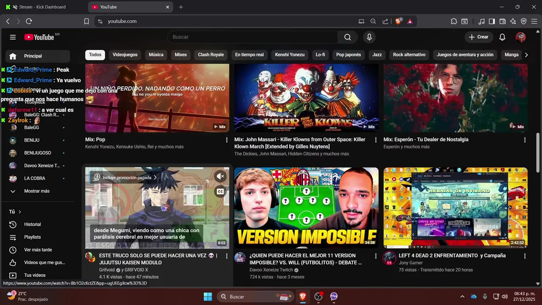
Task: Open options for Left 4 Dead 2 video
Action: [525, 256]
